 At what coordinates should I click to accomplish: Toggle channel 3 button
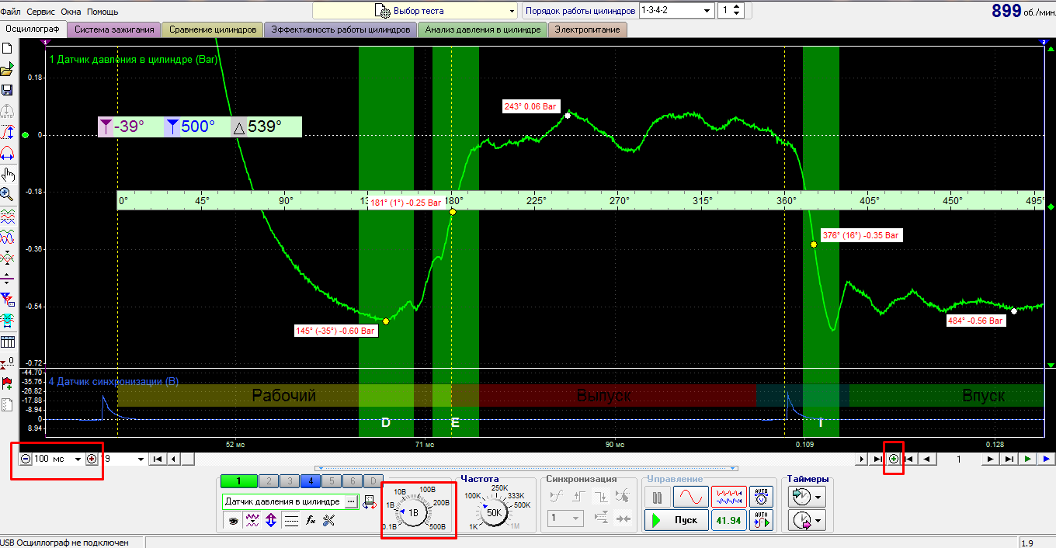289,481
